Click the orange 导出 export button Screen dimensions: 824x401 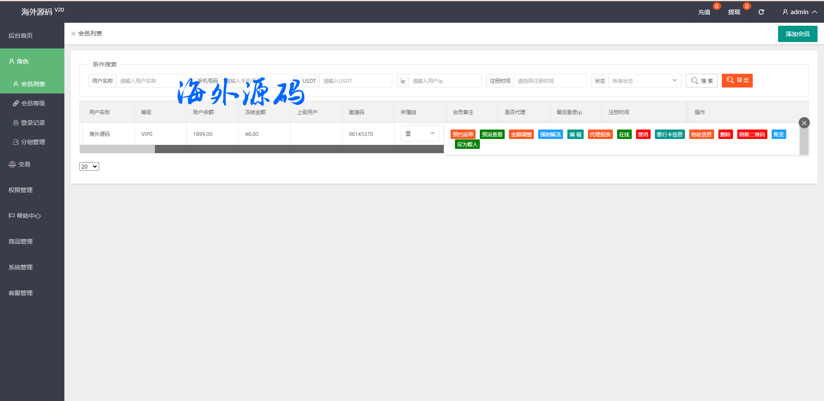pos(737,81)
